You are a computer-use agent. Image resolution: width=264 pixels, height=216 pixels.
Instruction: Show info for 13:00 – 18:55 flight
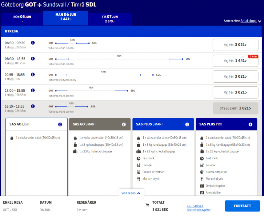click(33, 90)
